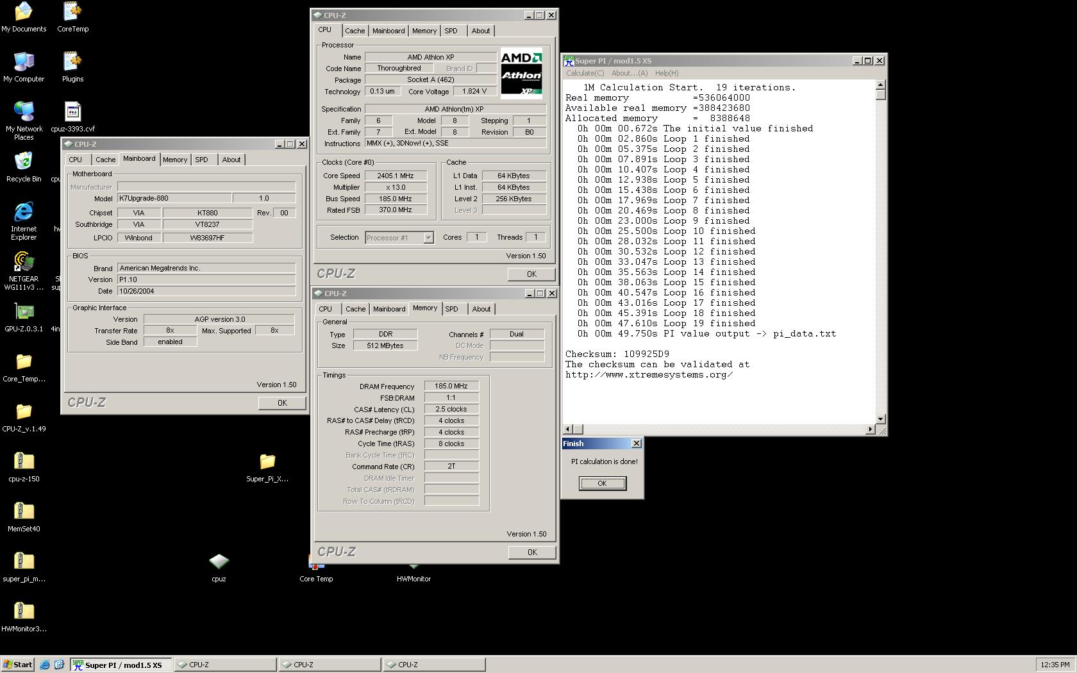Click Super PI vertical scrollbar down arrow
The height and width of the screenshot is (673, 1077).
(x=881, y=419)
